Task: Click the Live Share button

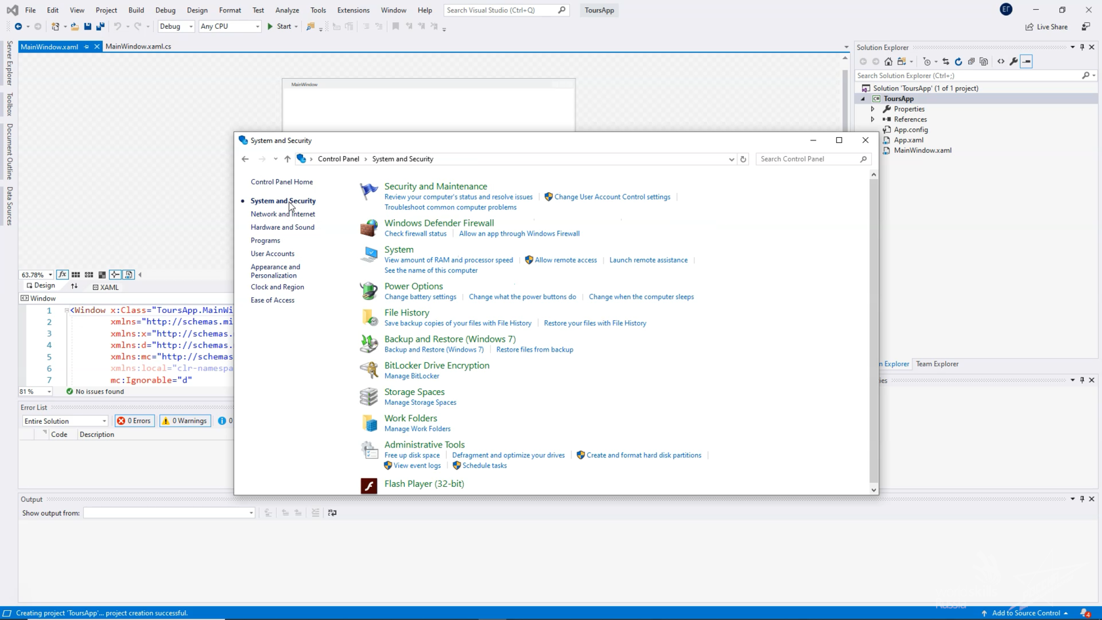Action: click(1047, 26)
